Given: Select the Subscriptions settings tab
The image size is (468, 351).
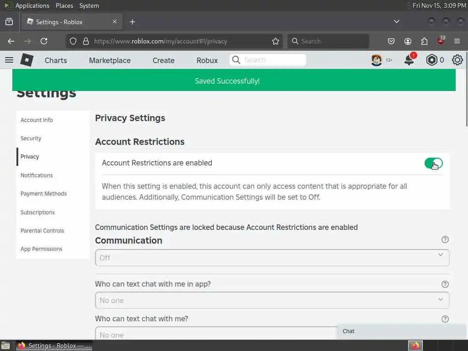Looking at the screenshot, I should click(53, 212).
